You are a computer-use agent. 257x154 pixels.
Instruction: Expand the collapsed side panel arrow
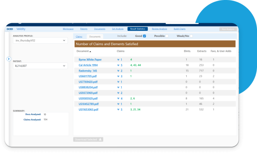tap(9, 59)
